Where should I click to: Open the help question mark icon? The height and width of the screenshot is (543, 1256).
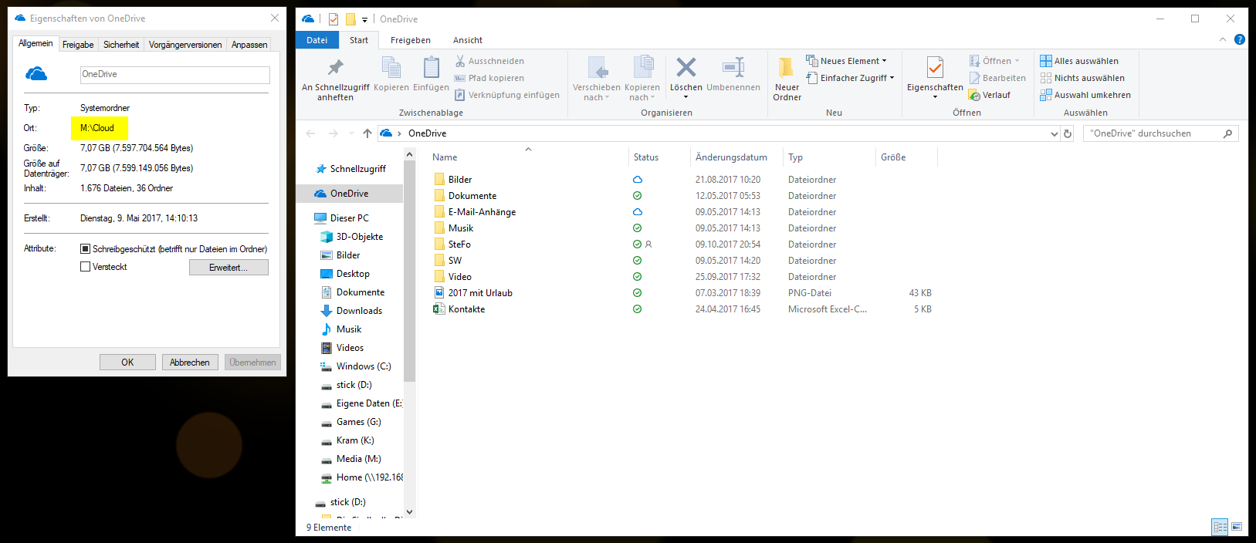pos(1239,39)
